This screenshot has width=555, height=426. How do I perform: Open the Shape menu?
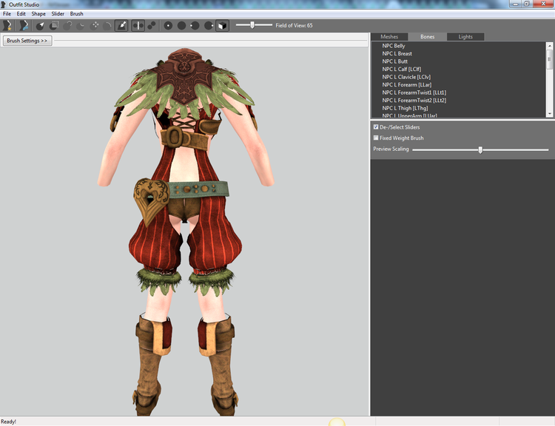[x=38, y=14]
